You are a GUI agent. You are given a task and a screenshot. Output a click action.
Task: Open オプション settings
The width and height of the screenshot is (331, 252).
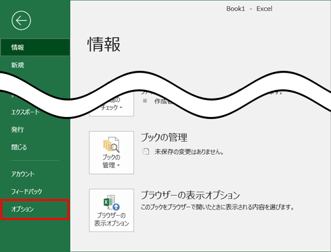point(35,209)
